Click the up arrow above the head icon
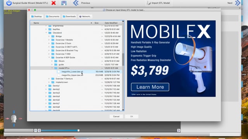This screenshot has height=139, width=248. (14, 112)
